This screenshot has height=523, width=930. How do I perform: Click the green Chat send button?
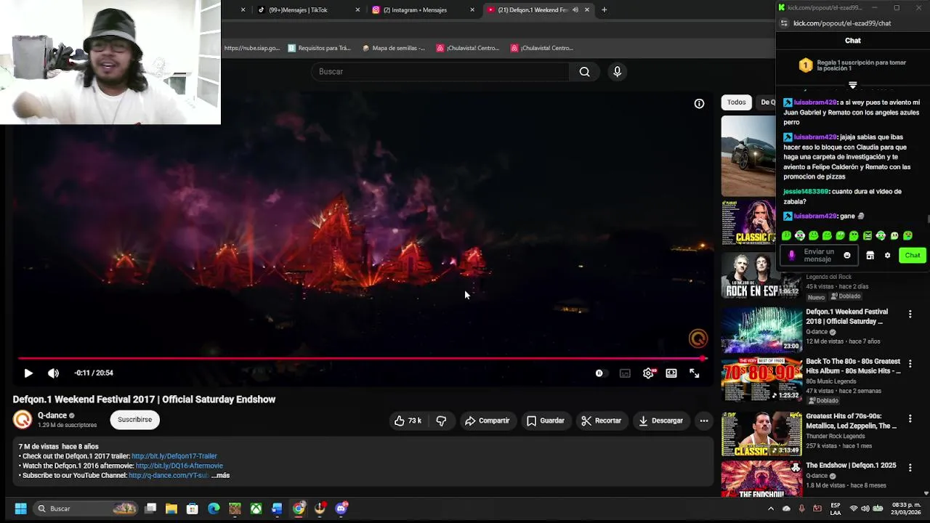913,256
